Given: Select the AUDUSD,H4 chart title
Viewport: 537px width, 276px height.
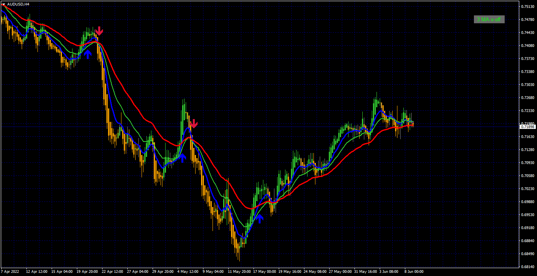Looking at the screenshot, I should 18,4.
